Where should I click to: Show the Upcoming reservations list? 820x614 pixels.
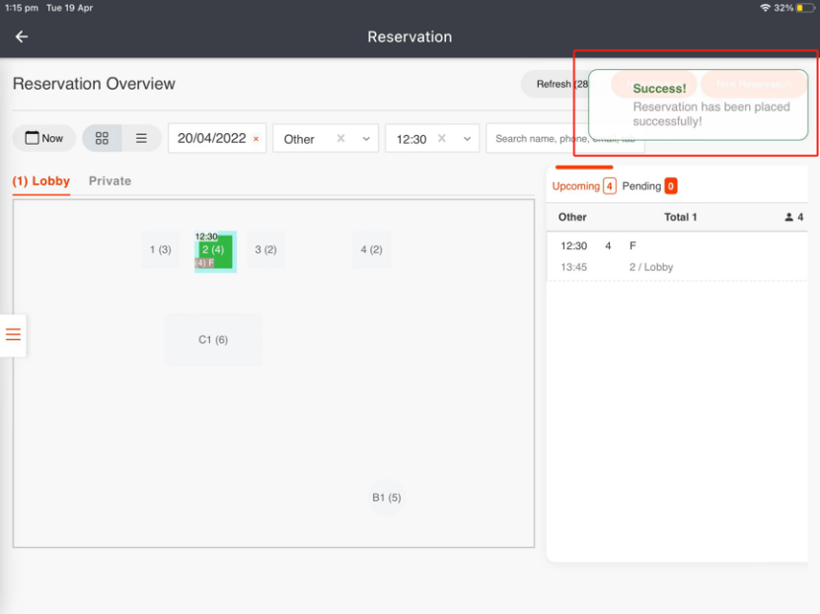pos(582,186)
